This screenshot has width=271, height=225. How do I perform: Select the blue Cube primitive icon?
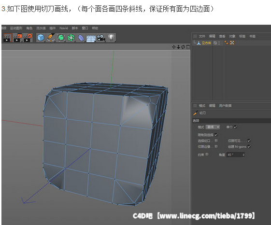(41, 38)
